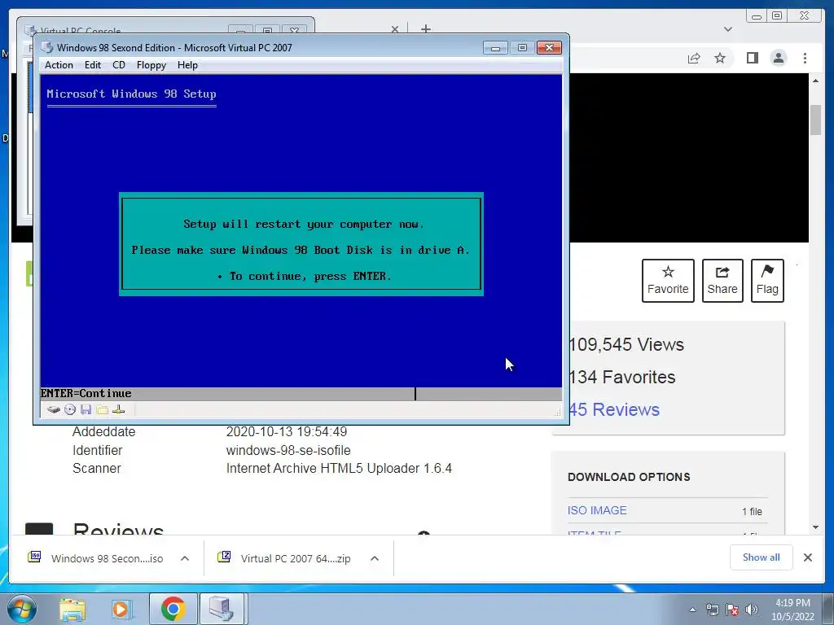Expand the Chrome tab search chevron
Image resolution: width=834 pixels, height=625 pixels.
(x=728, y=29)
